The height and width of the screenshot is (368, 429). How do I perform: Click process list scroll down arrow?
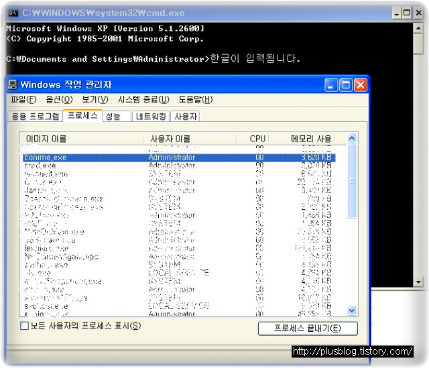(352, 310)
